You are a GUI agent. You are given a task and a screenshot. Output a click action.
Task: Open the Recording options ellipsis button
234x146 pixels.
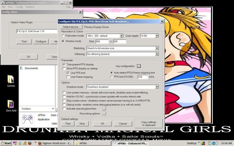point(104,114)
